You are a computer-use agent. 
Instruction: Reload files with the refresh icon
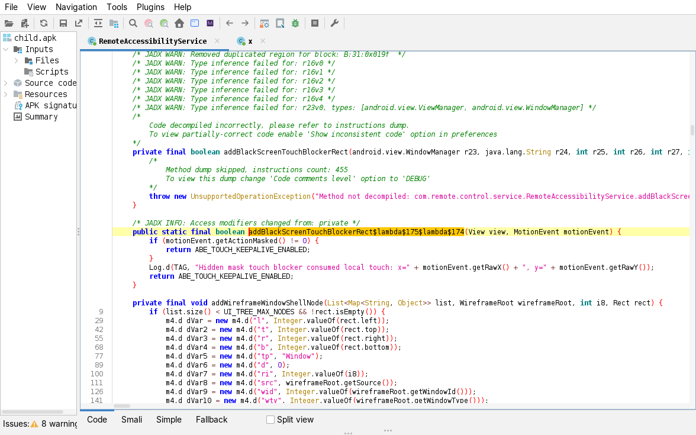(44, 24)
